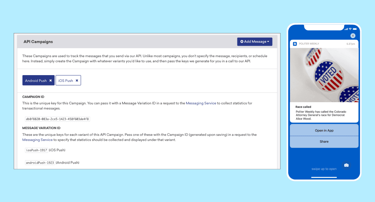This screenshot has width=375, height=202.
Task: Dismiss the phone notification with the X icon
Action: point(353,36)
